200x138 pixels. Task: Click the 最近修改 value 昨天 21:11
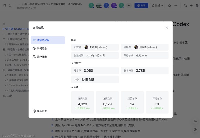click(x=141, y=55)
